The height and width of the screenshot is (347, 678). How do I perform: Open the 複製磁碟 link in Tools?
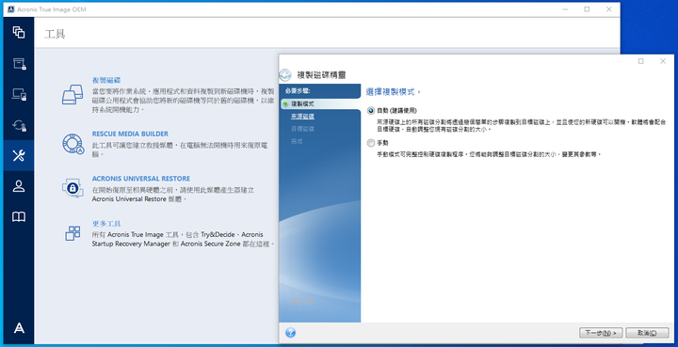click(106, 80)
